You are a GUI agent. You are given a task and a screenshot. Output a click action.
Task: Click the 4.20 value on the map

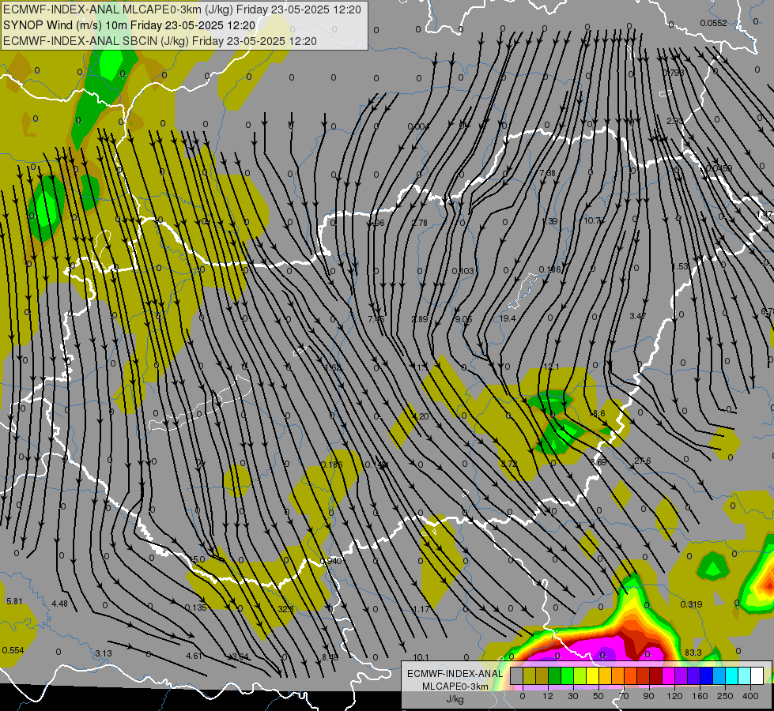pyautogui.click(x=420, y=416)
